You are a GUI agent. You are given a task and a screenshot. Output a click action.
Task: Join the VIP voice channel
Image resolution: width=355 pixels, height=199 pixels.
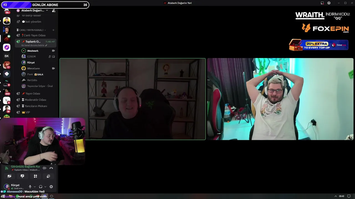point(36,112)
